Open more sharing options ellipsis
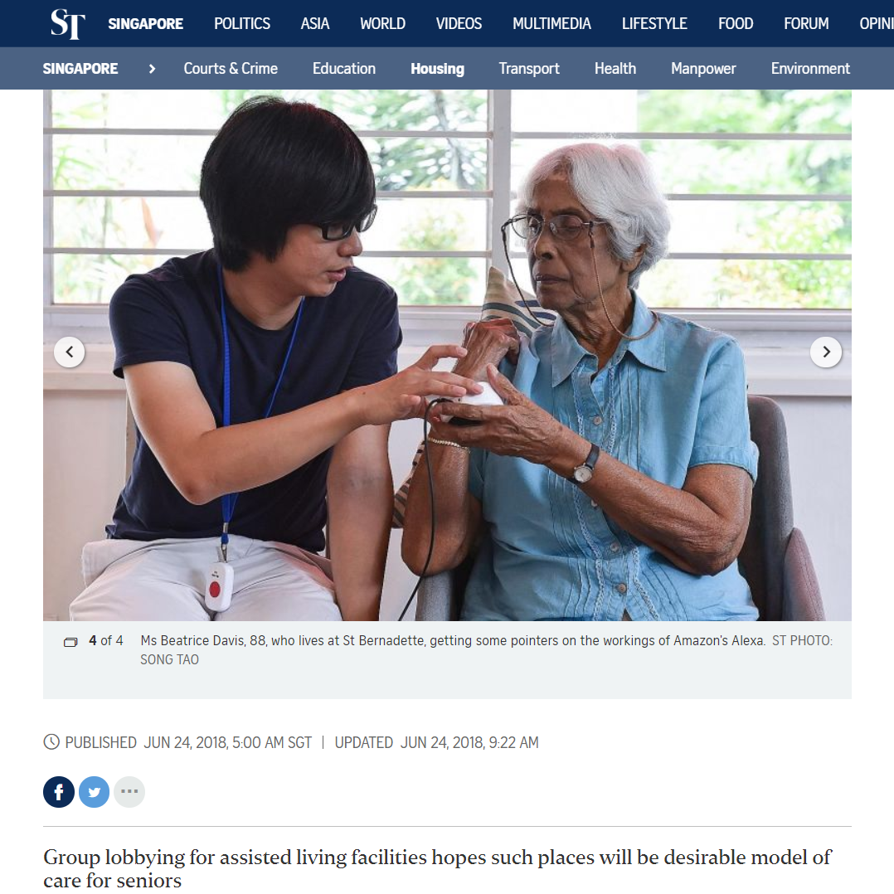Viewport: 894px width, 894px height. 129,791
